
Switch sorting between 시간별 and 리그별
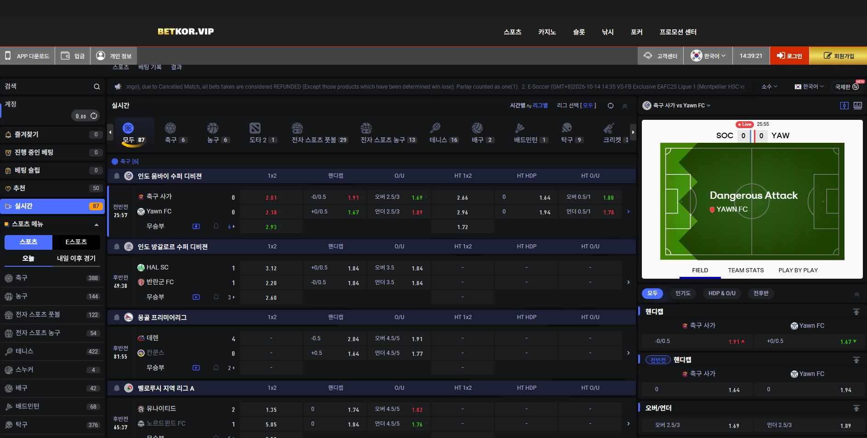(x=529, y=106)
